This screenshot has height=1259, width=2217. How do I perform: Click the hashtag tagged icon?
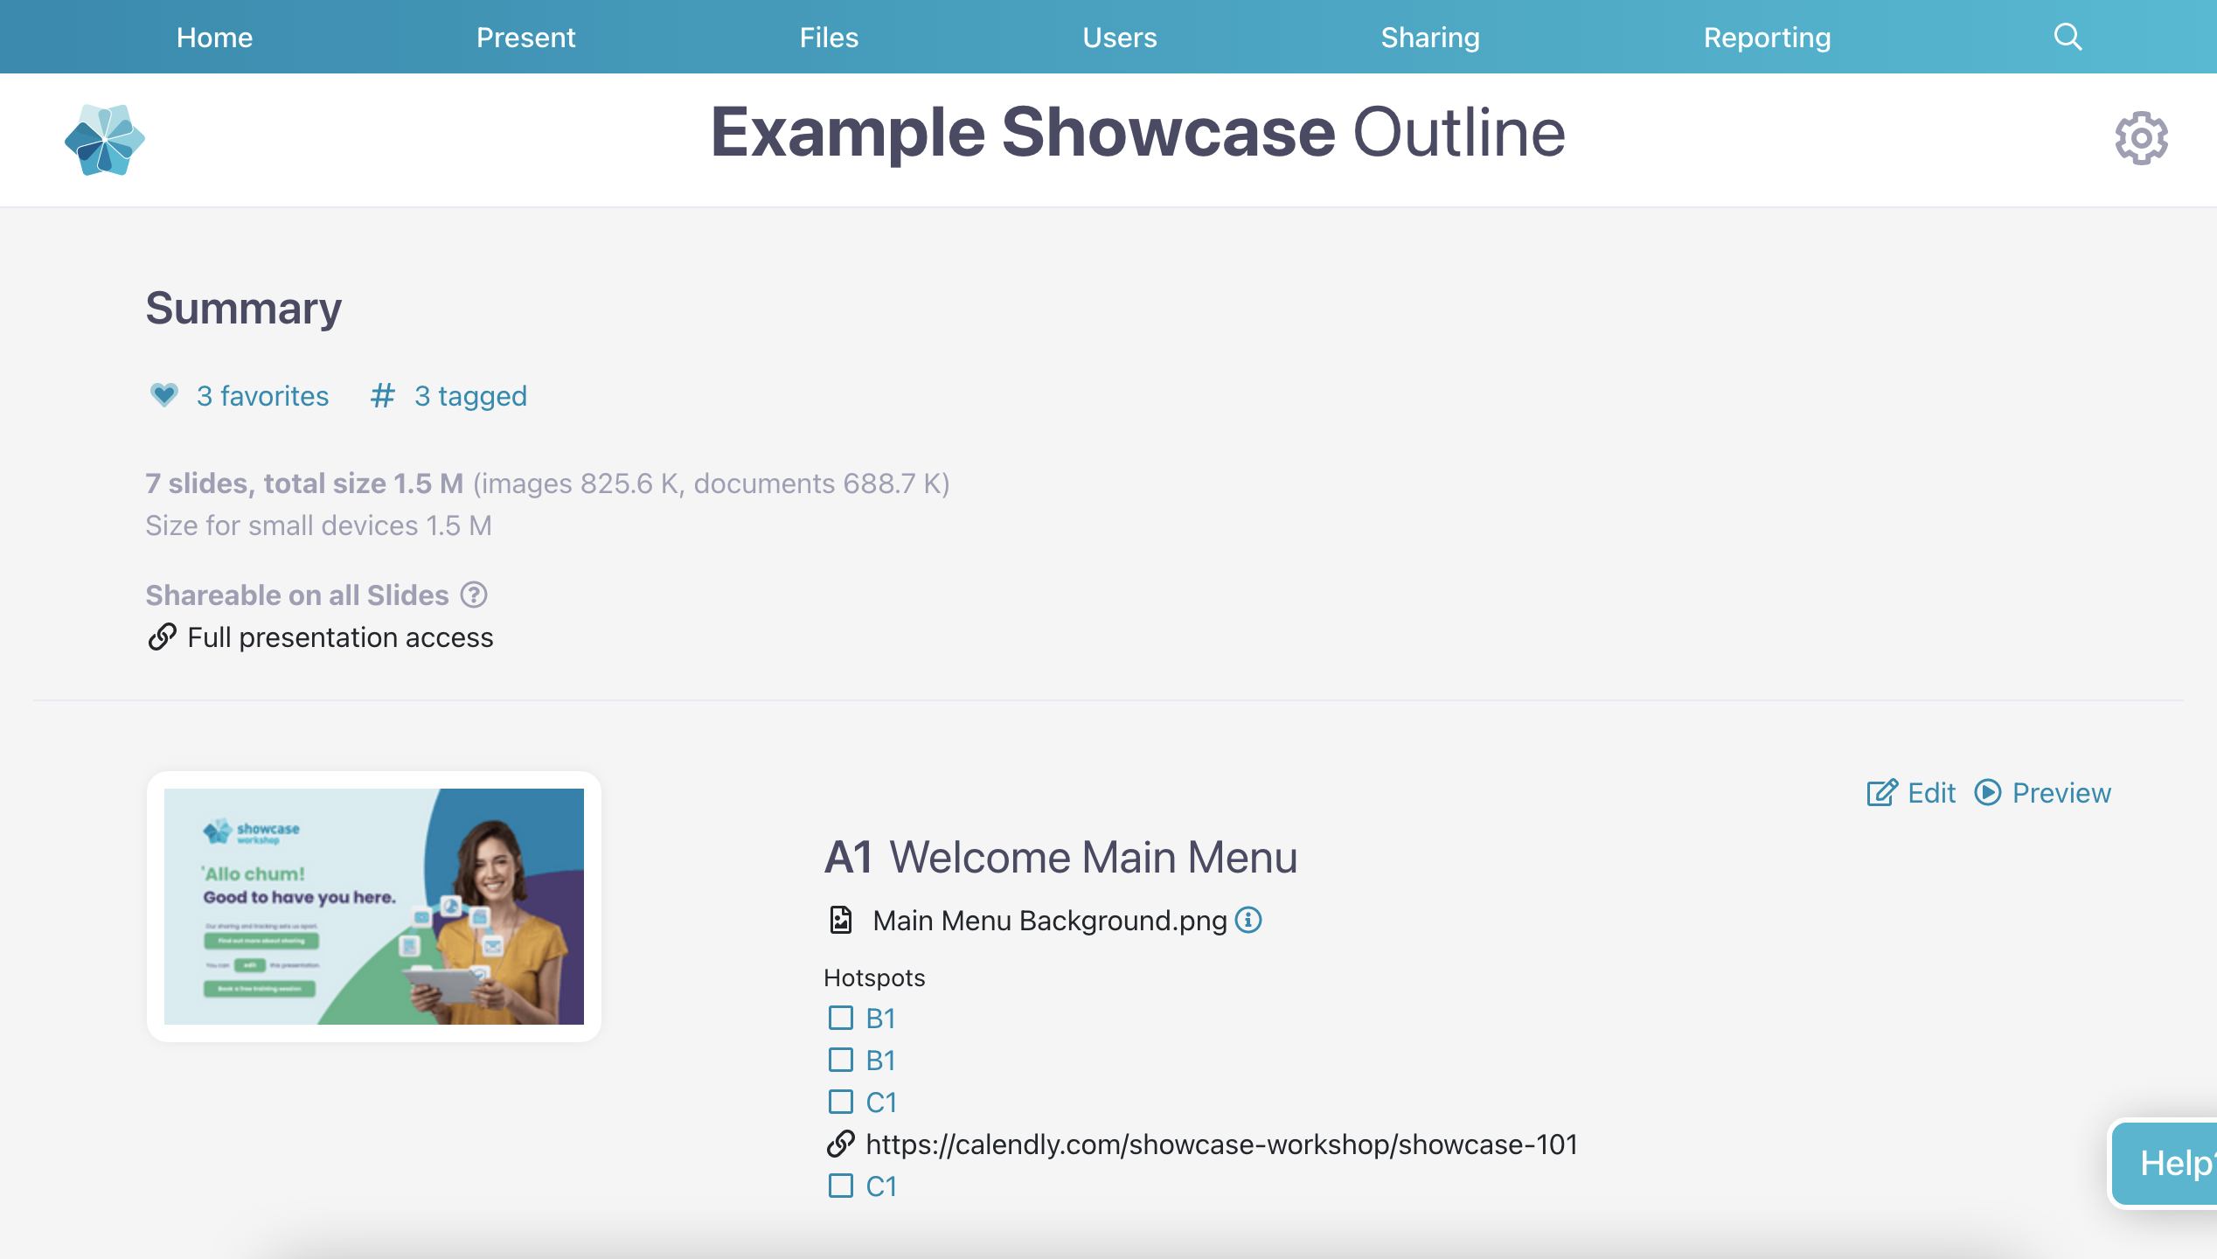[382, 395]
